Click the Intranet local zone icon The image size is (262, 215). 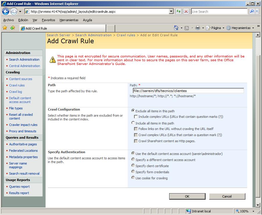(188, 211)
